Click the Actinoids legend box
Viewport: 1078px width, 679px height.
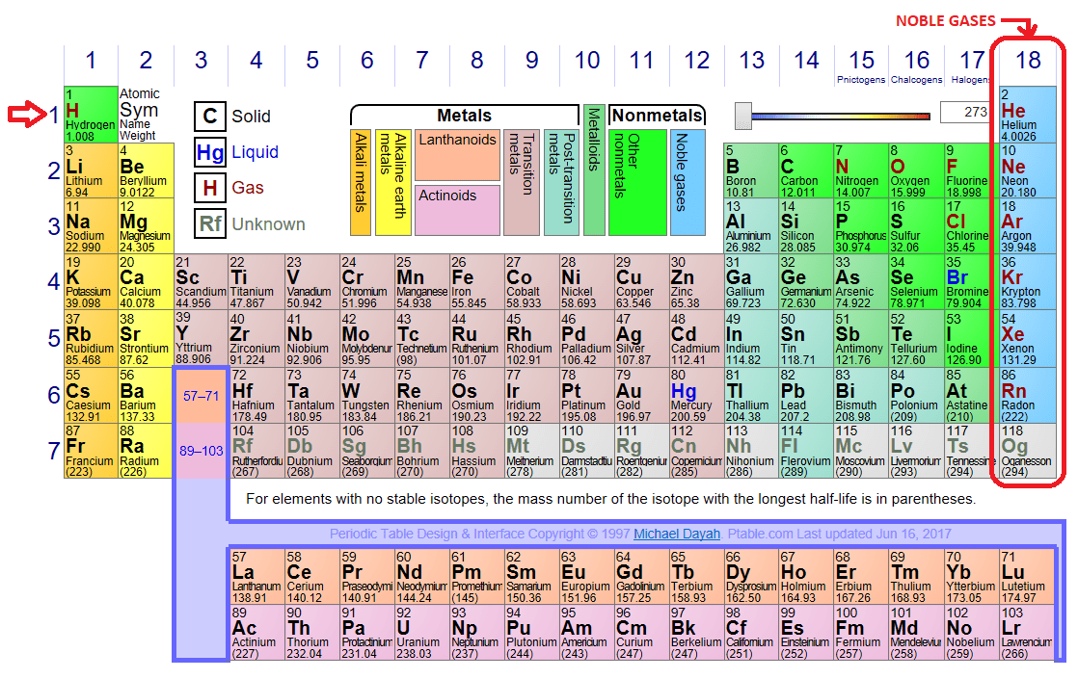[457, 210]
